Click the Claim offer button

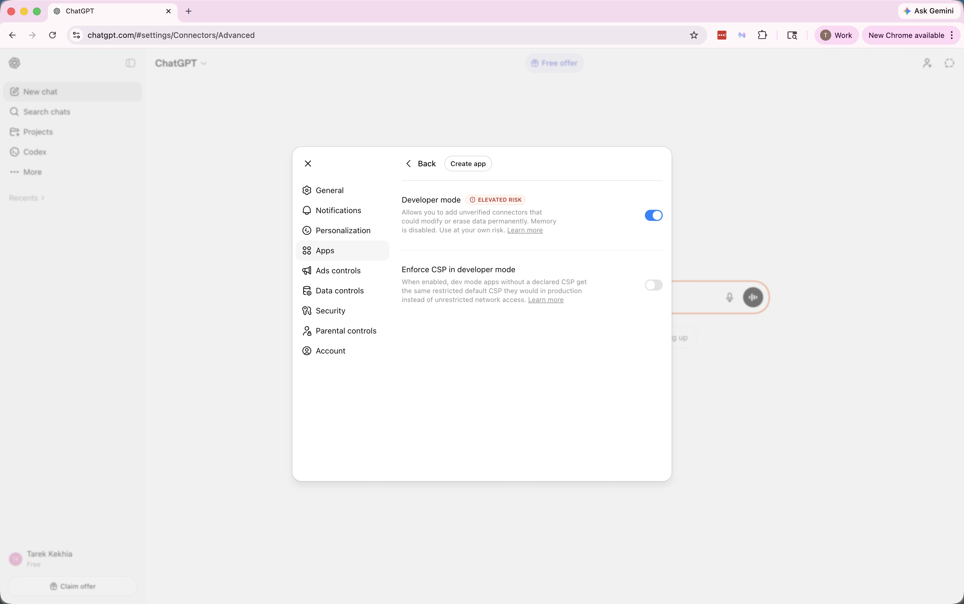pyautogui.click(x=73, y=586)
